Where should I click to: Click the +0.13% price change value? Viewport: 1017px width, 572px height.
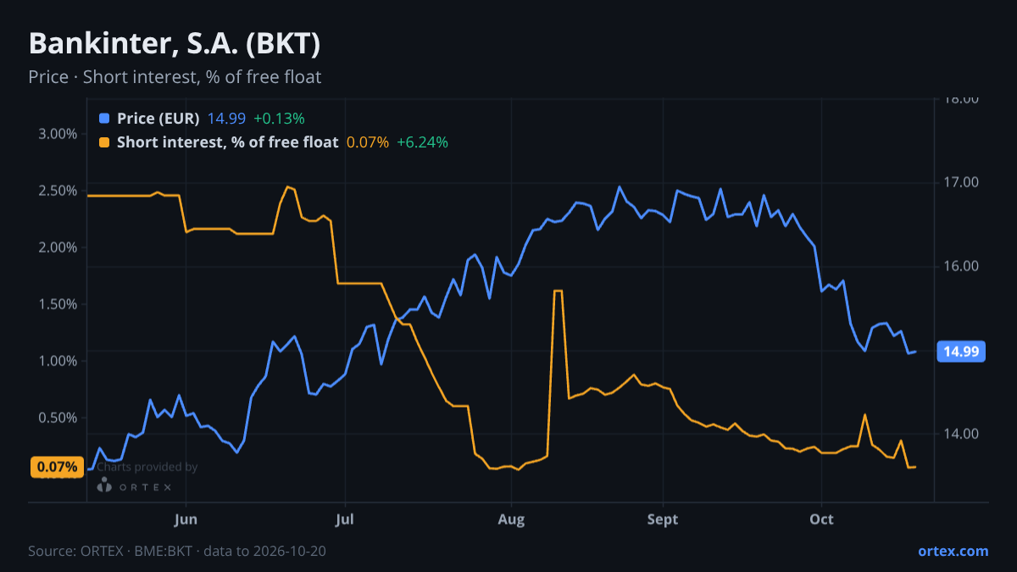pyautogui.click(x=279, y=118)
